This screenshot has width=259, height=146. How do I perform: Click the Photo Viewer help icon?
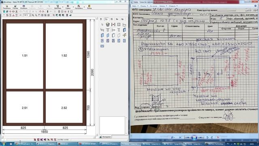255,6
